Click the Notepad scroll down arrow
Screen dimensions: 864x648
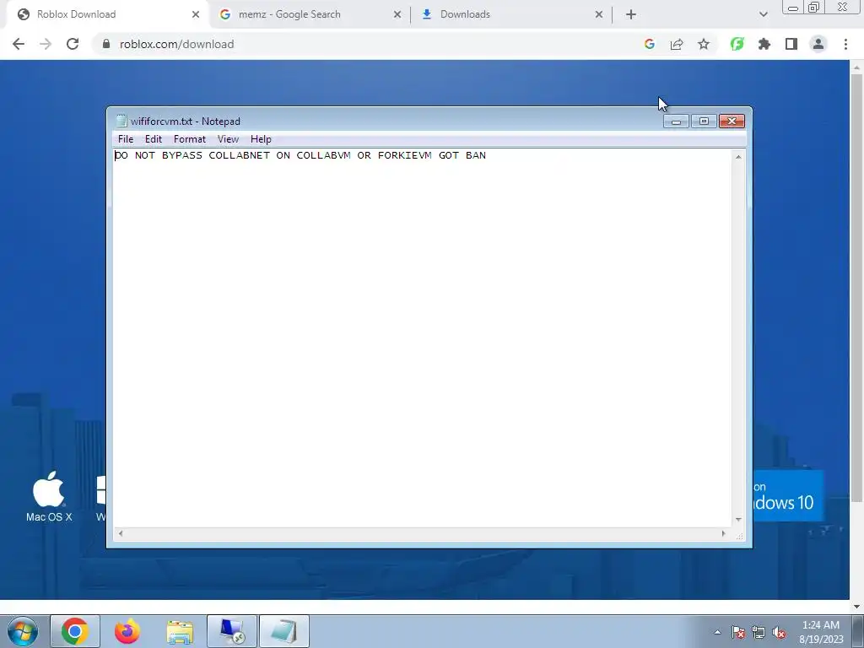[738, 520]
